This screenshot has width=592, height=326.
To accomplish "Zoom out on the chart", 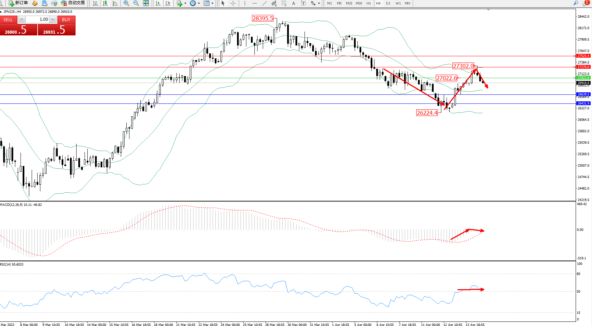I will coord(136,3).
